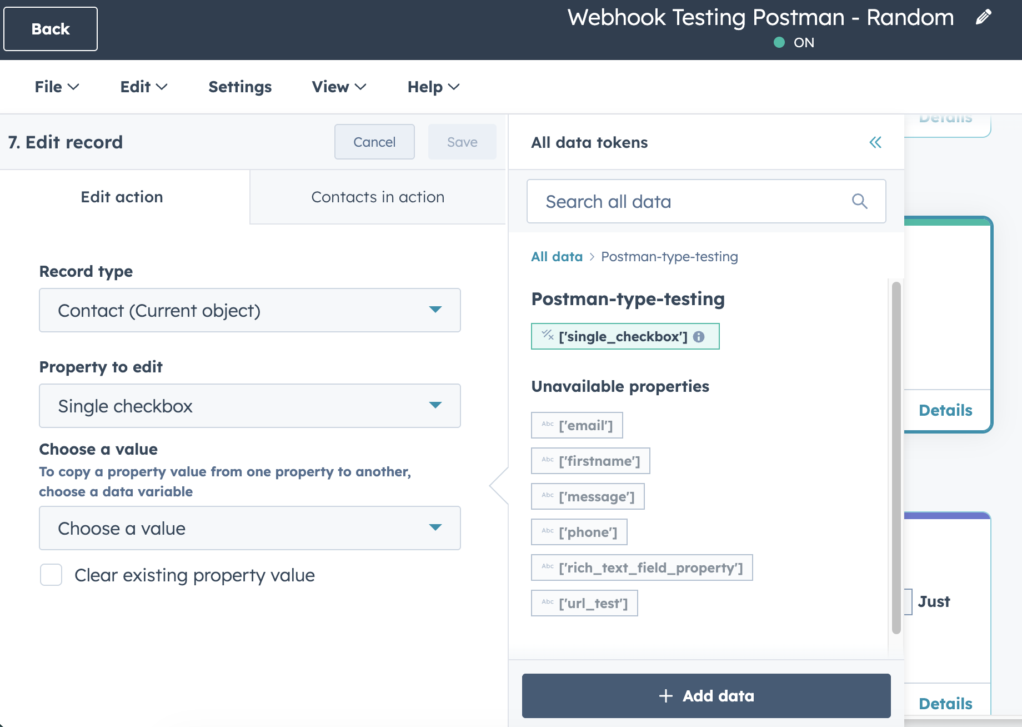This screenshot has width=1022, height=727.
Task: Click the magnifying glass search icon
Action: (x=860, y=201)
